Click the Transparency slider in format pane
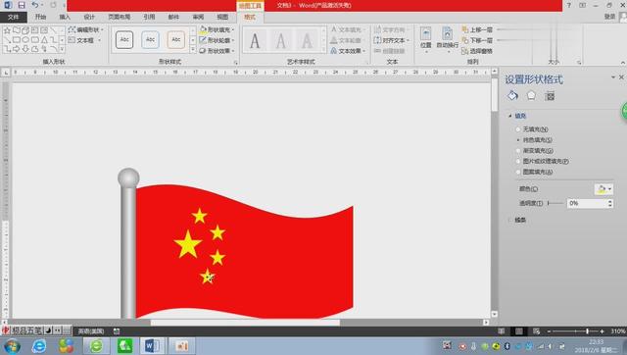The height and width of the screenshot is (355, 627). point(555,203)
